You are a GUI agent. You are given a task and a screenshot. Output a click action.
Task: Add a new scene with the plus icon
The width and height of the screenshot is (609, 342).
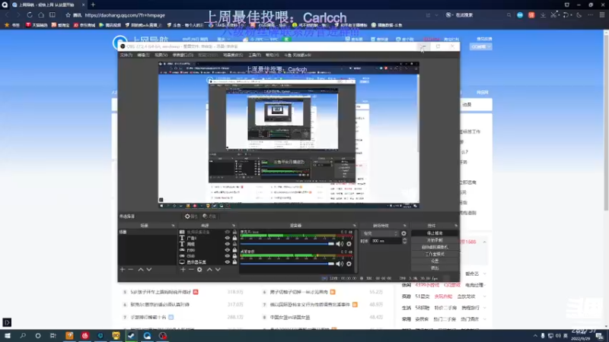point(123,270)
